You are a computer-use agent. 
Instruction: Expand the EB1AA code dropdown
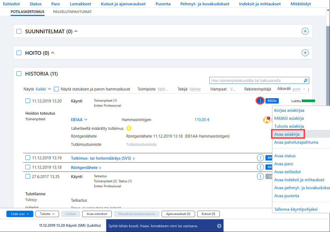coord(79,120)
